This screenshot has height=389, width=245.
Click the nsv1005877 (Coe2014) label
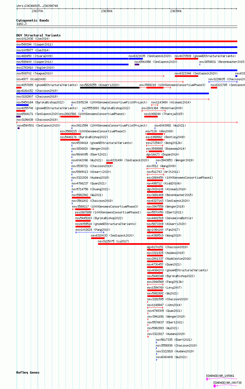coord(33,50)
